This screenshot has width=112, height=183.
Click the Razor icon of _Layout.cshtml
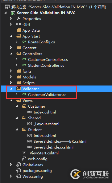pyautogui.click(x=30, y=124)
